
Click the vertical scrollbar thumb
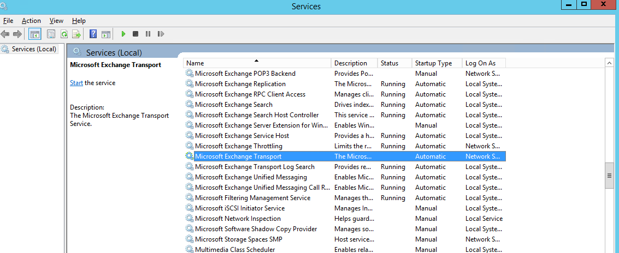(609, 176)
